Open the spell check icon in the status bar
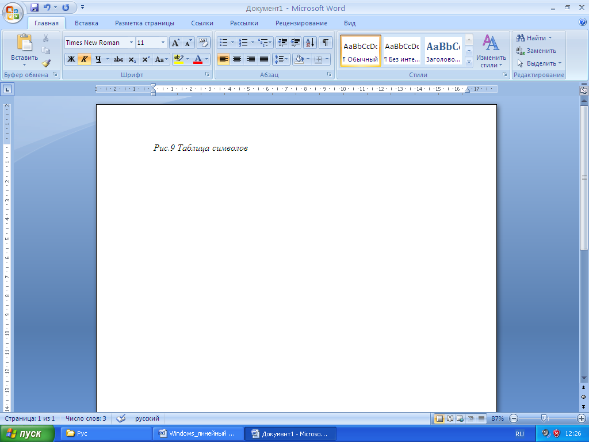Viewport: 589px width, 442px height. (x=121, y=418)
